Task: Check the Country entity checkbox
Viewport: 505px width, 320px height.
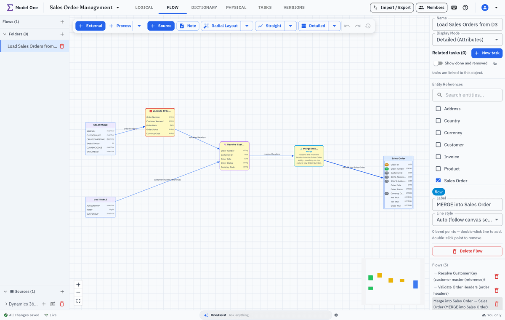Action: click(438, 121)
